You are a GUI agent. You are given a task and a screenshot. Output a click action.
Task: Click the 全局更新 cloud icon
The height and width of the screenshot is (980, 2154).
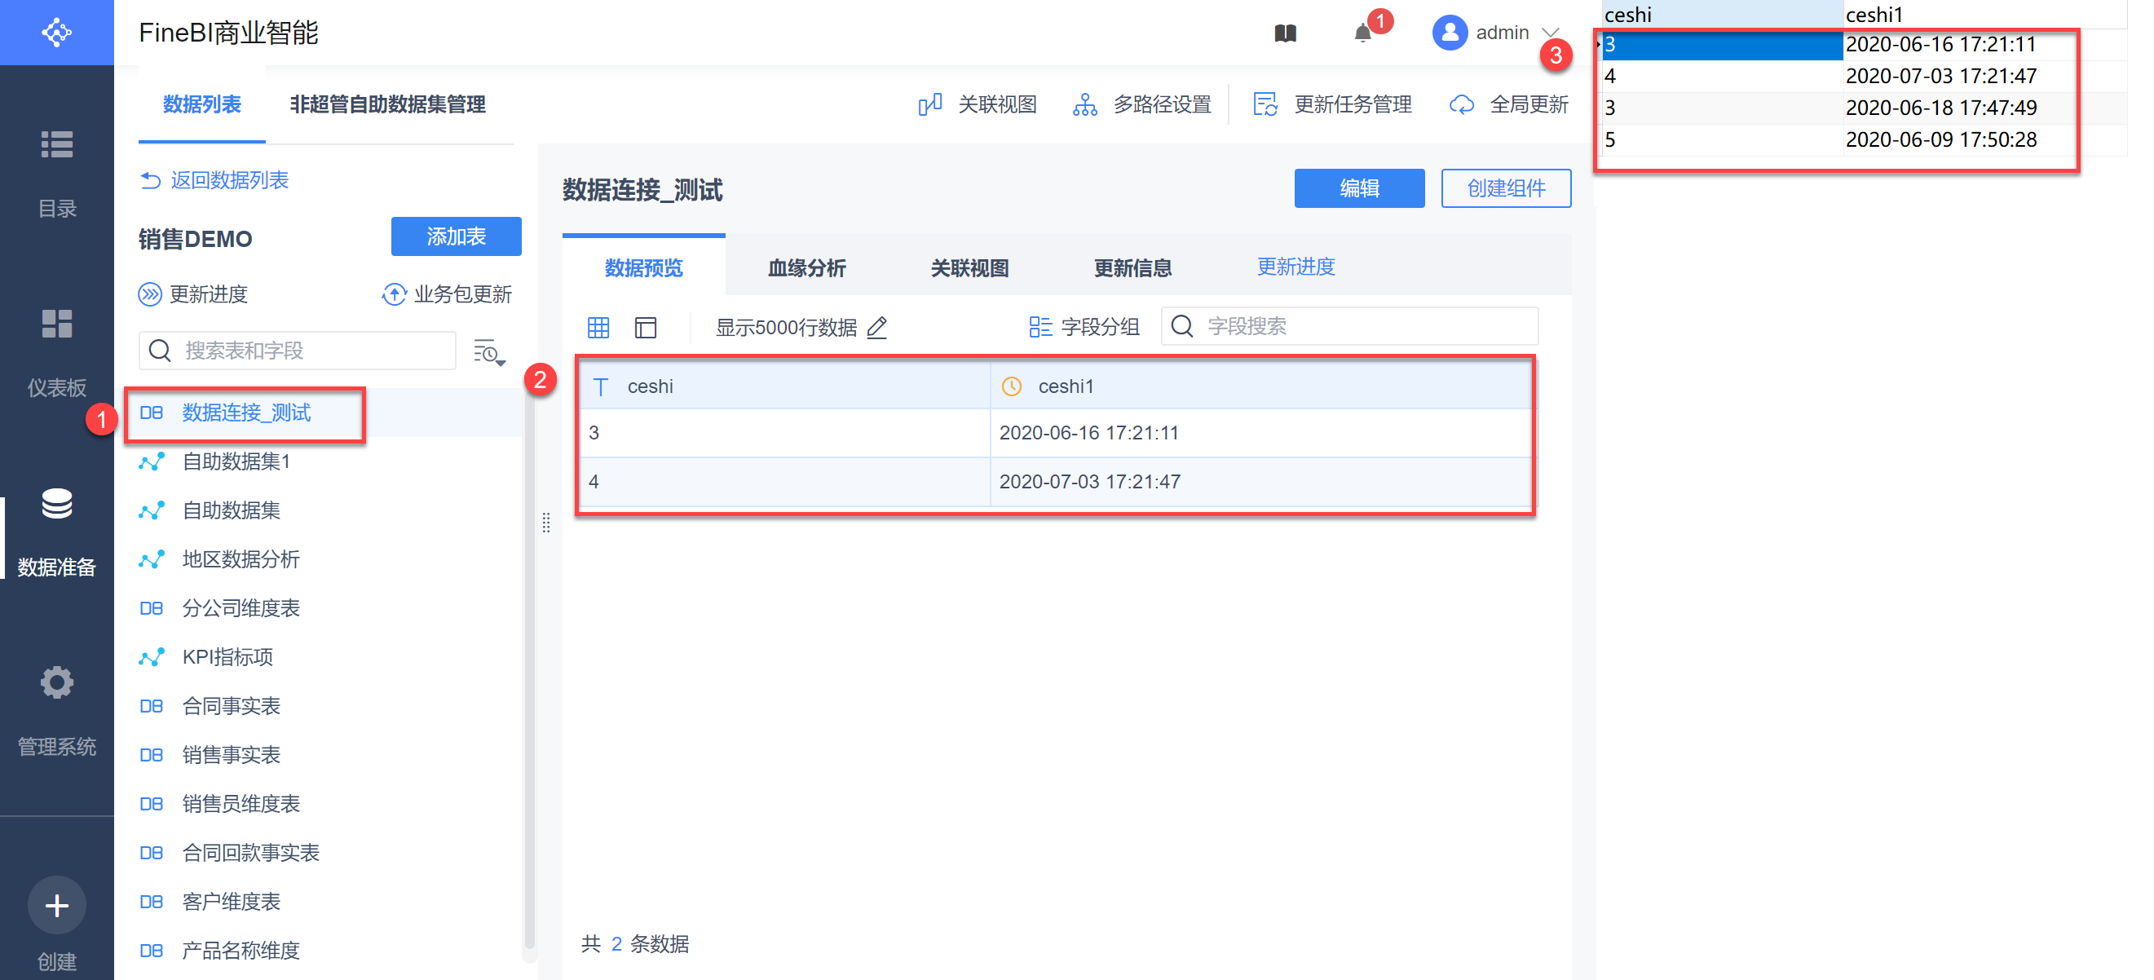click(x=1461, y=104)
